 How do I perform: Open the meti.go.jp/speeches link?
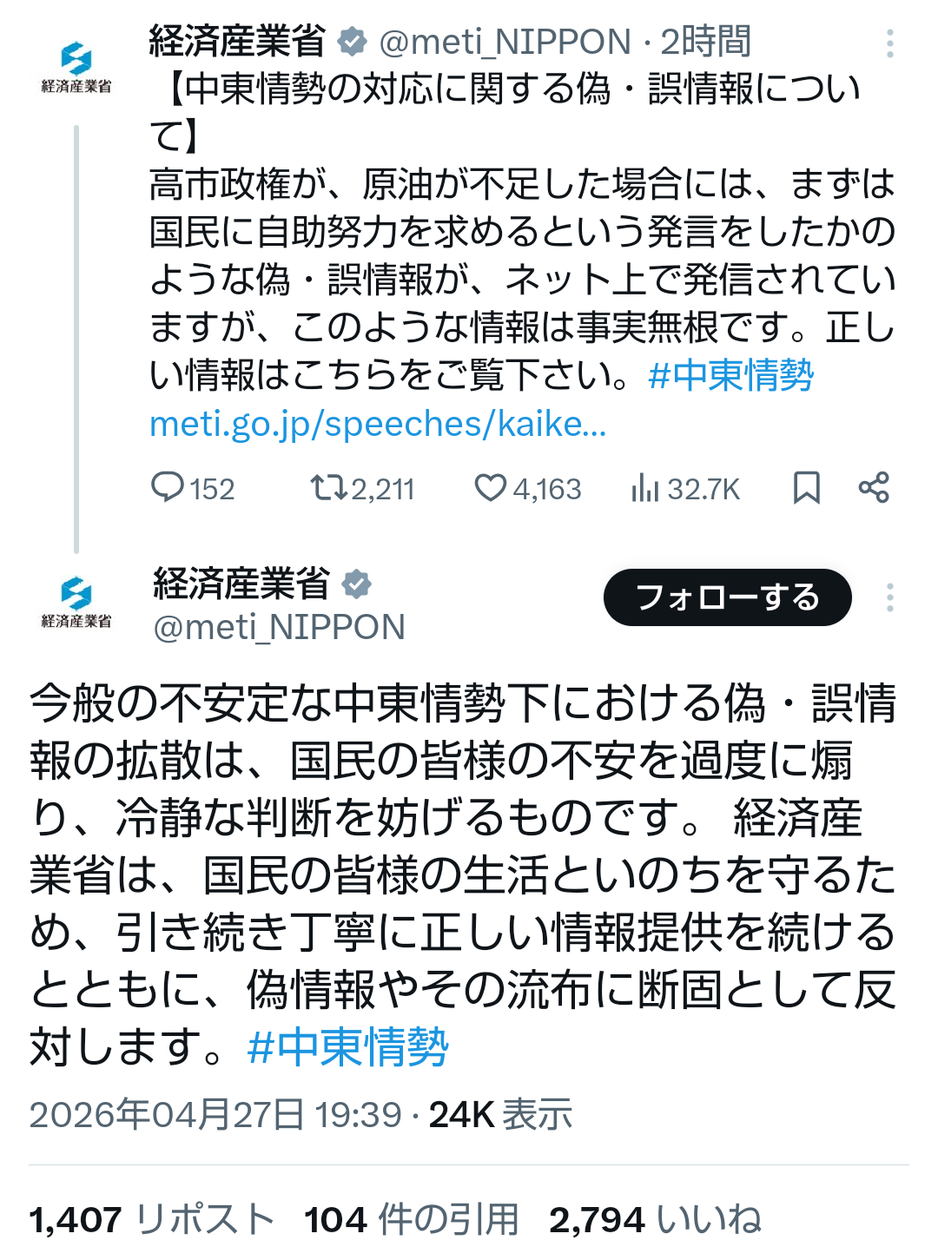pos(378,425)
